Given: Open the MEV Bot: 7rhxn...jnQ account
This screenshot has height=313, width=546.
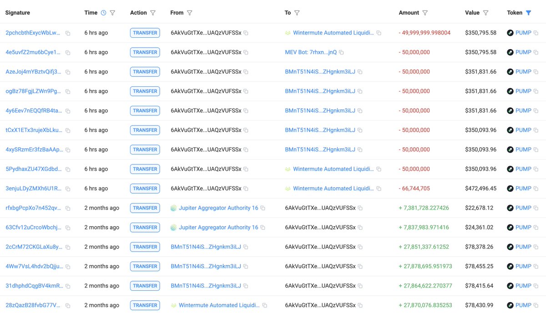Looking at the screenshot, I should (311, 52).
